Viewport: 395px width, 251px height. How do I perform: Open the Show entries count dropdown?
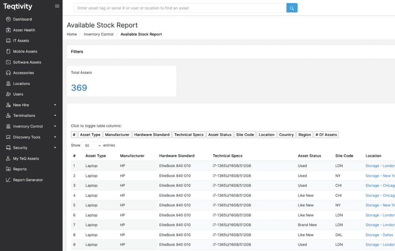(92, 146)
